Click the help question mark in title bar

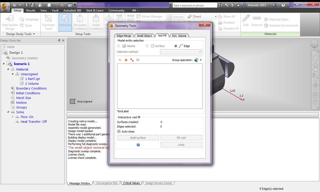(283, 5)
